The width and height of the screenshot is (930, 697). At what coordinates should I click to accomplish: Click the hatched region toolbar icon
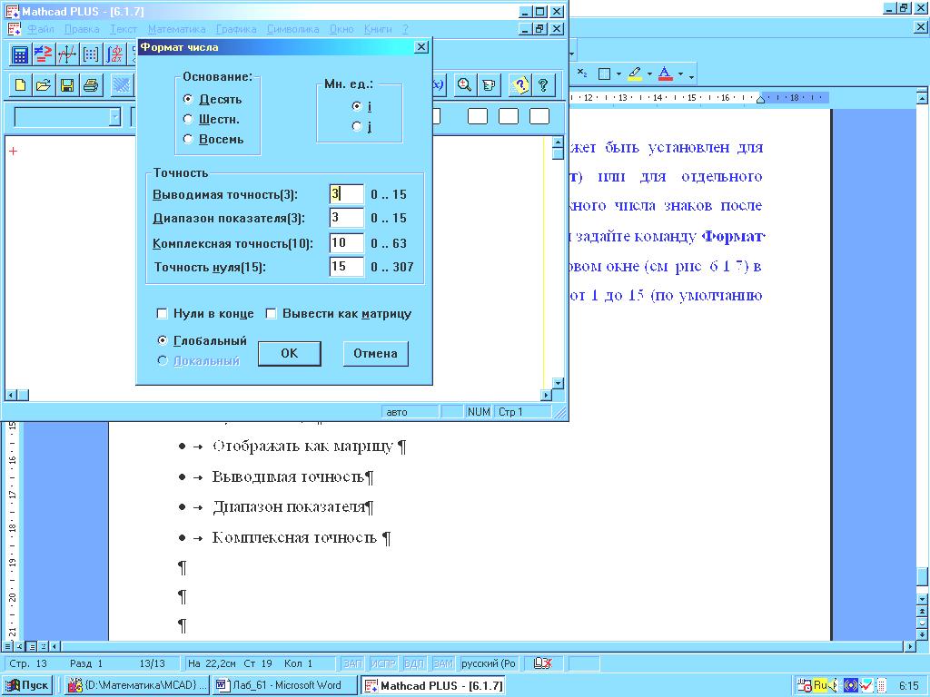121,85
